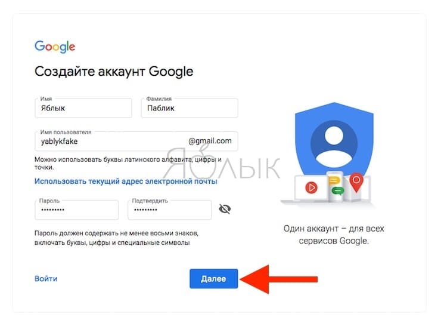Click the Google logo
The image size is (441, 323).
click(55, 47)
